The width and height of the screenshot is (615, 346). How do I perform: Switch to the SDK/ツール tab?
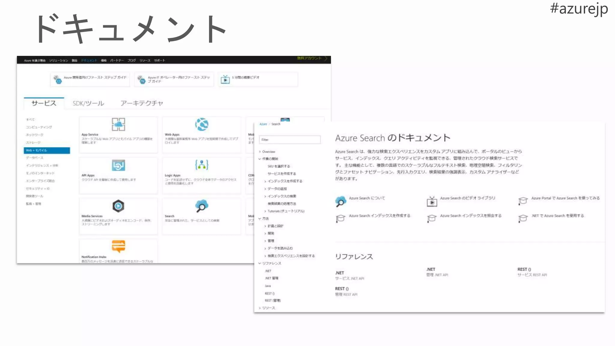point(88,103)
